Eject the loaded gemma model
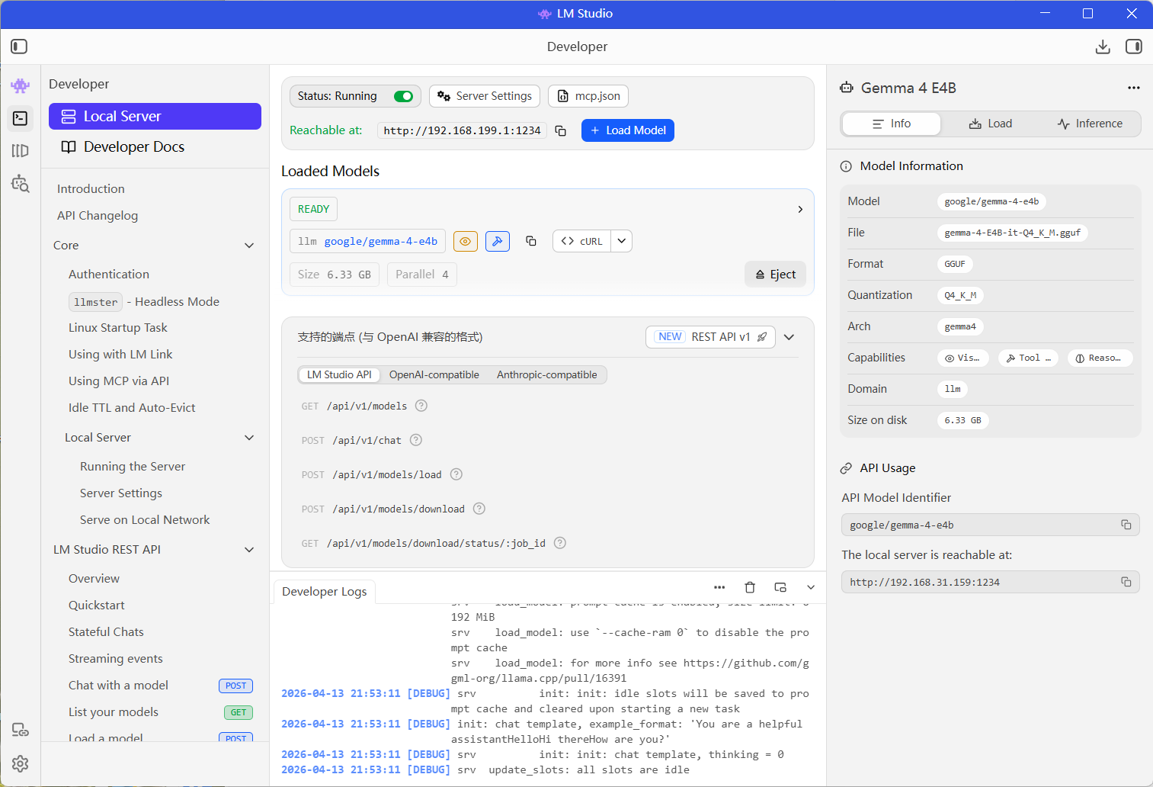Viewport: 1153px width, 787px height. pyautogui.click(x=775, y=275)
